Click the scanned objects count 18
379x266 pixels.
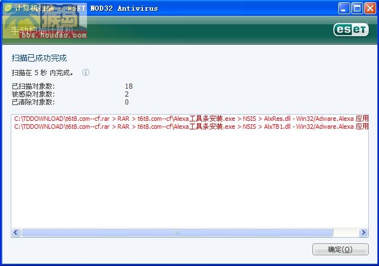tap(129, 86)
